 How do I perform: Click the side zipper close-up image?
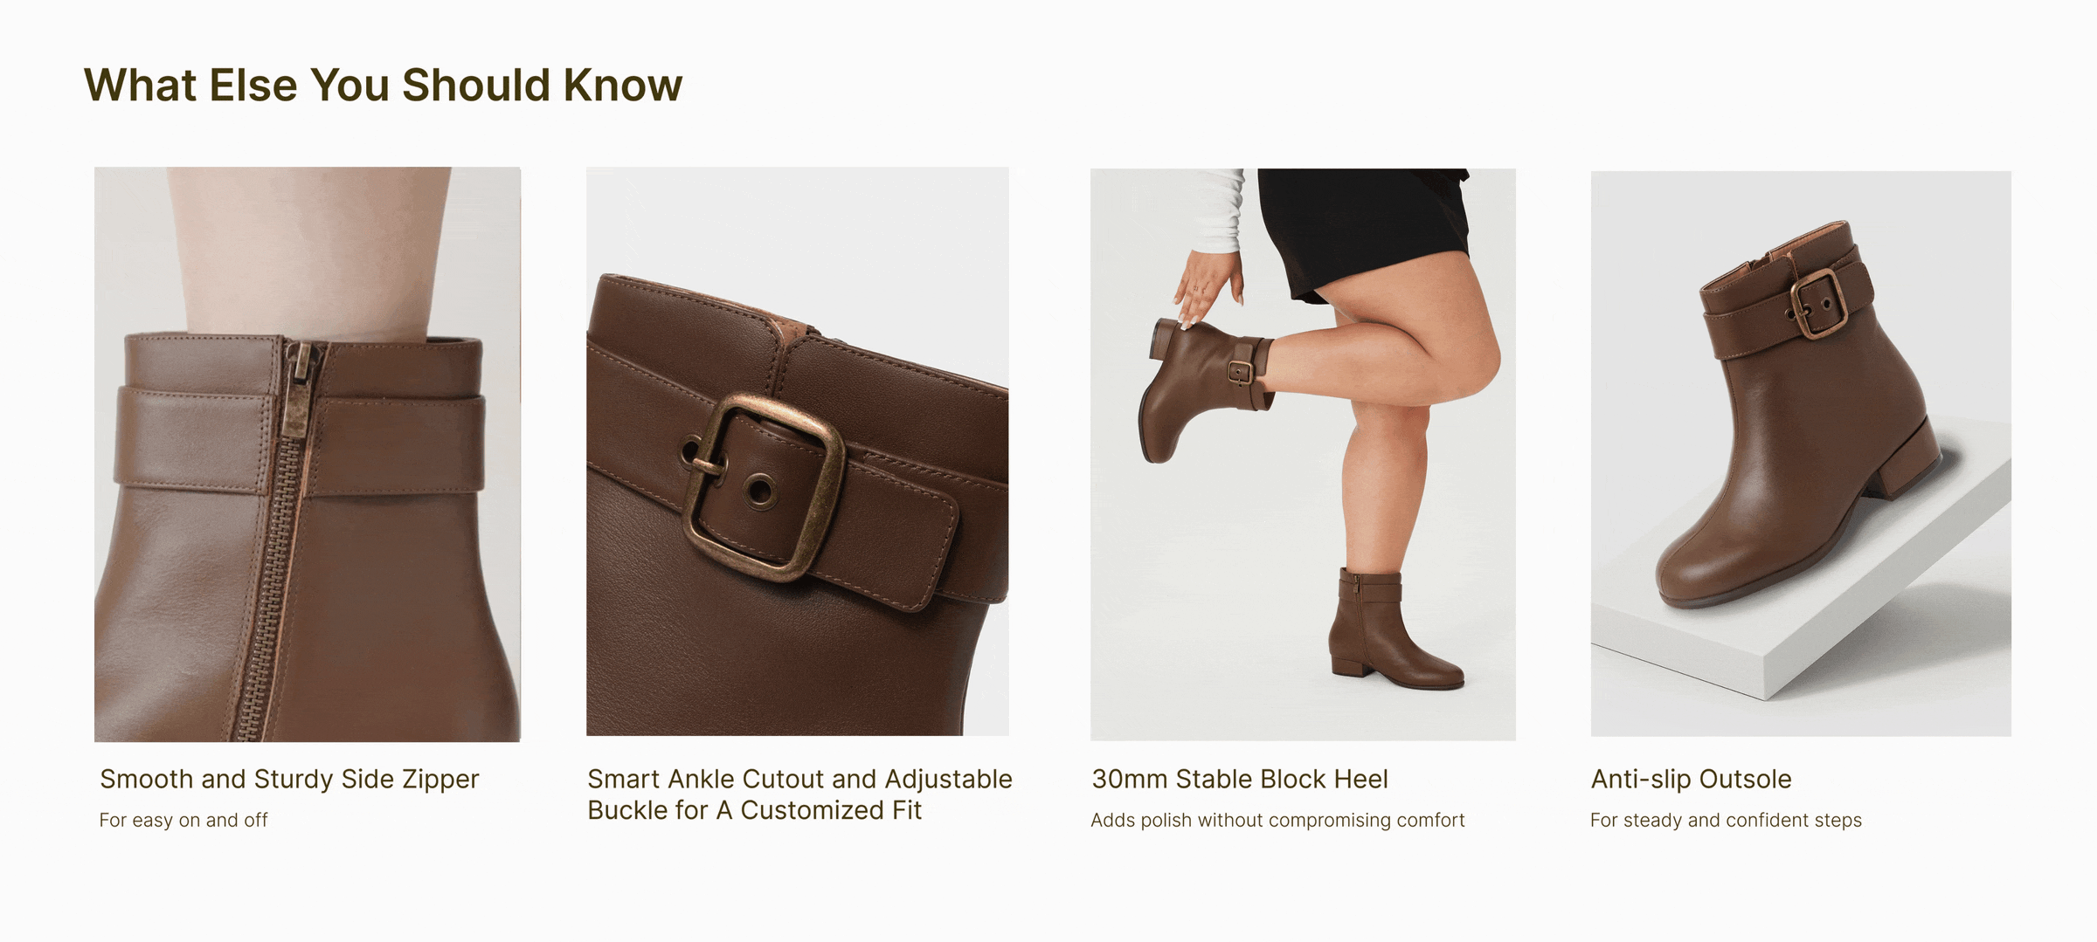[308, 454]
